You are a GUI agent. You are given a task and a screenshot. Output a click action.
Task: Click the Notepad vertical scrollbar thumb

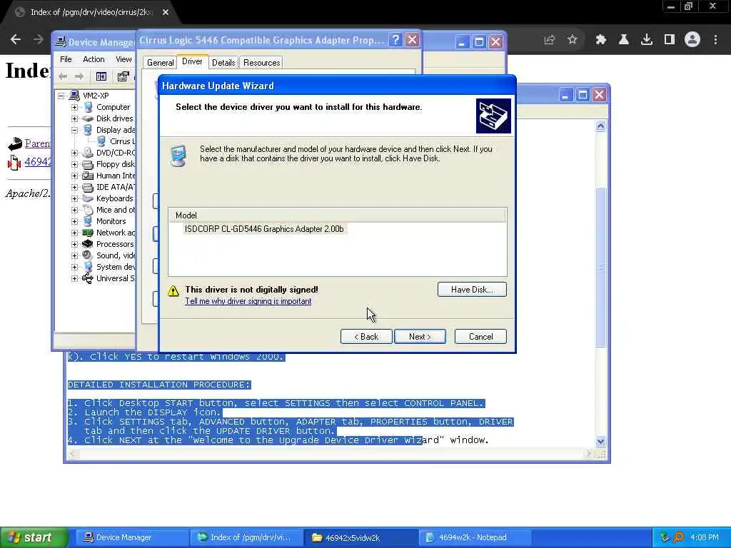point(600,267)
